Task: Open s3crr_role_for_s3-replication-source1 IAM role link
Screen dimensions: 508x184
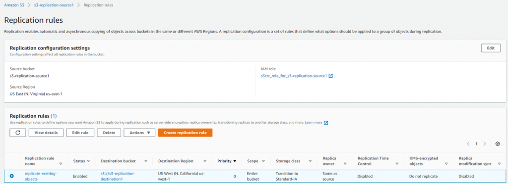Action: pos(294,76)
